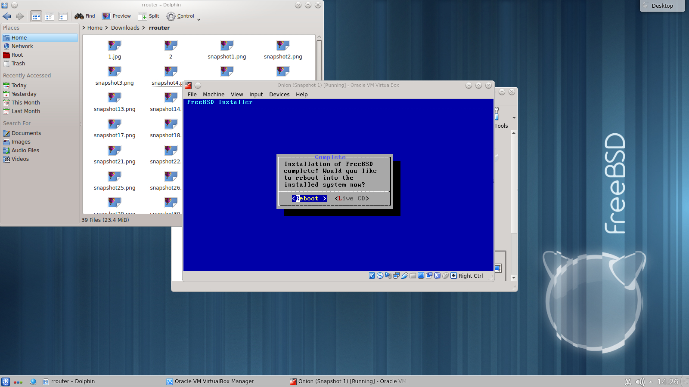
Task: Switch Dolphin to Compact view mode
Action: click(x=50, y=17)
